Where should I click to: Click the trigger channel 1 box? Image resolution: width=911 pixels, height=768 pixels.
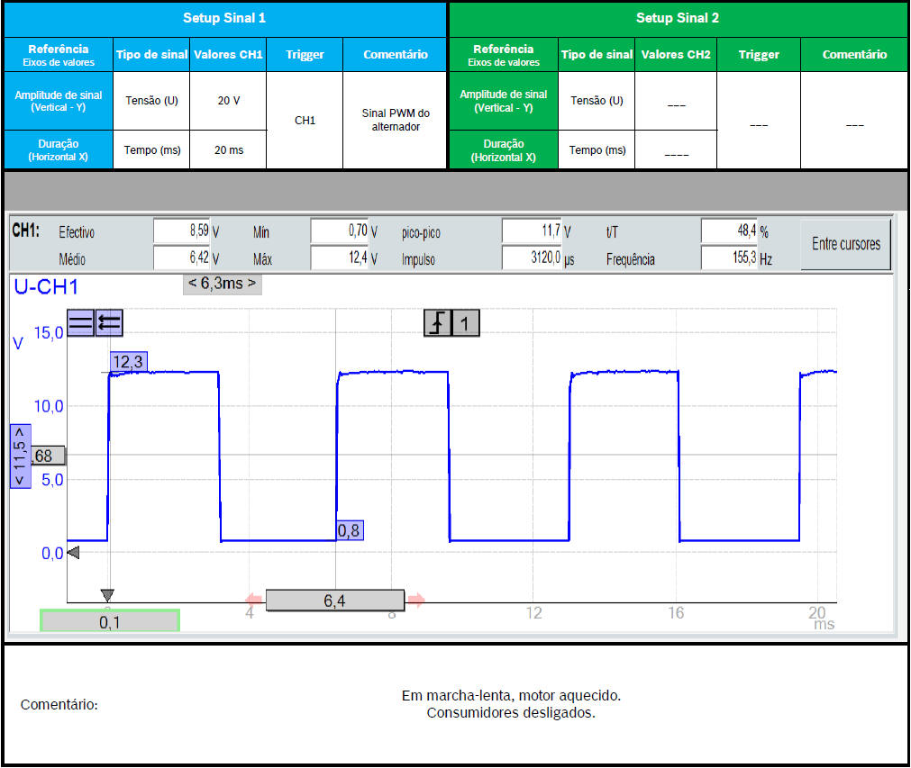(465, 323)
